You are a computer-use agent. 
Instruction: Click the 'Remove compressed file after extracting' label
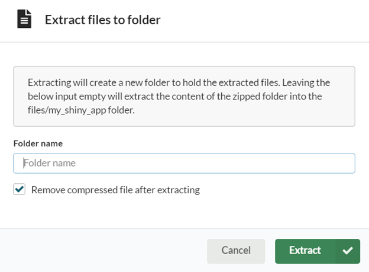coord(115,190)
